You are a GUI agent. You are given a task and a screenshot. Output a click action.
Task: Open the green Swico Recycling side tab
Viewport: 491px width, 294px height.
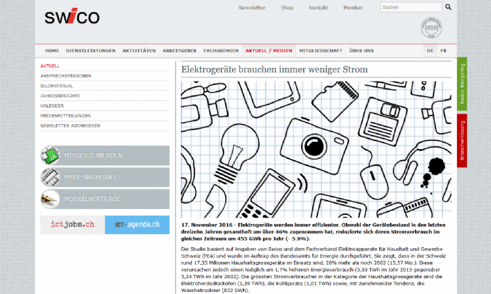click(x=462, y=84)
